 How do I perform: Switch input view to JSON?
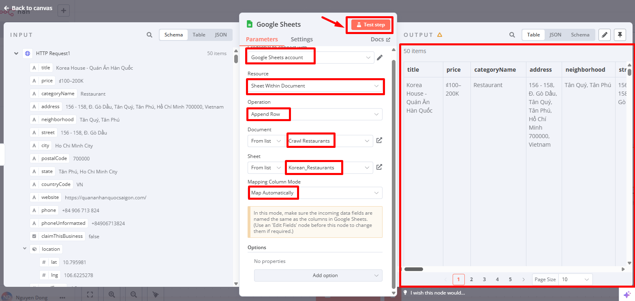(x=221, y=35)
